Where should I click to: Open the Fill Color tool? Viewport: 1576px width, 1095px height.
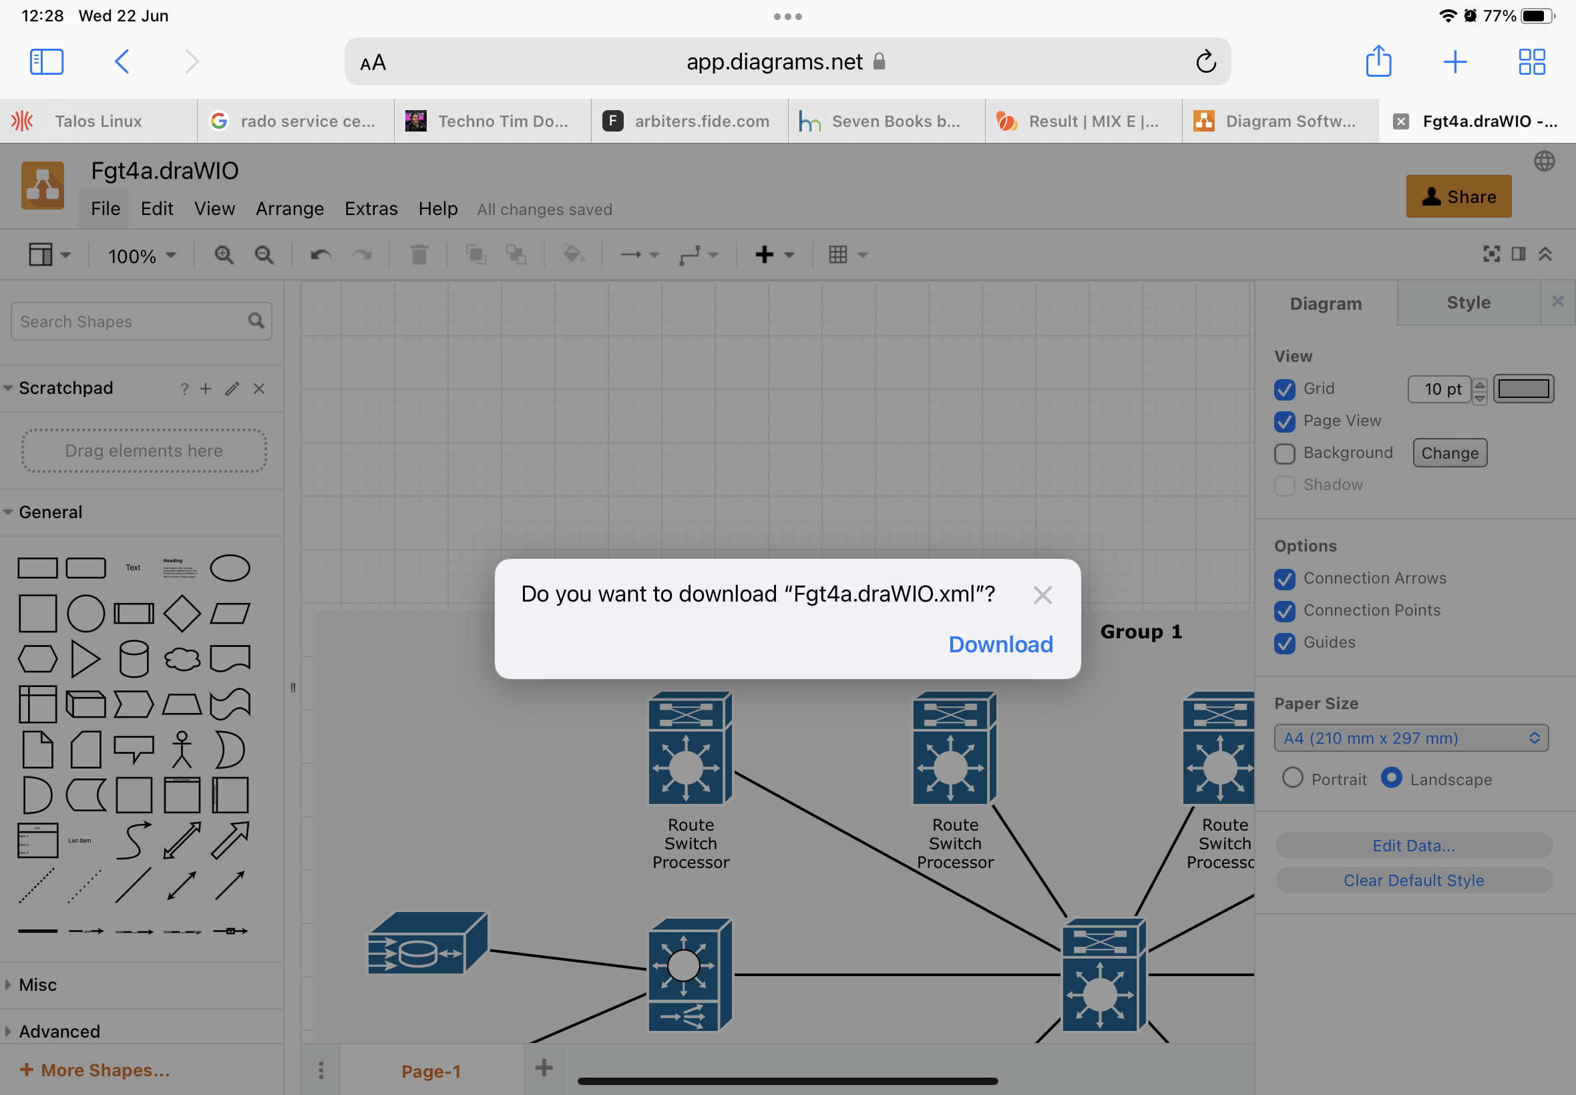[574, 254]
